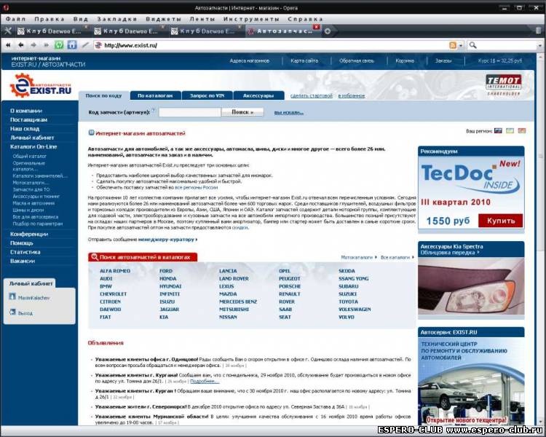The image size is (546, 437).
Task: Click the TEMOT International logo
Action: click(x=504, y=84)
